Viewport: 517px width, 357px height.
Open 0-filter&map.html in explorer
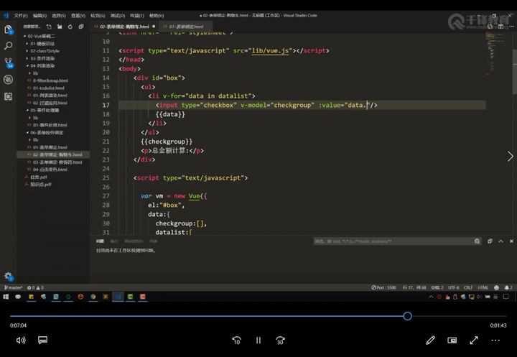pos(50,80)
